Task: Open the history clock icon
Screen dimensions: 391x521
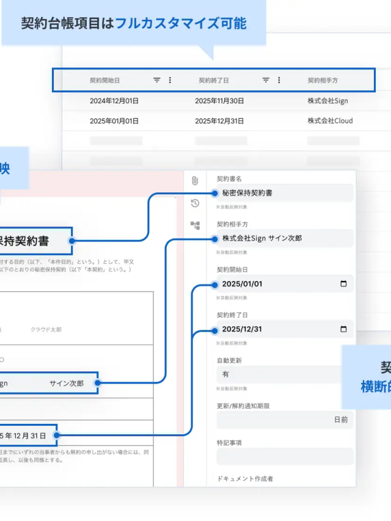Action: point(195,203)
